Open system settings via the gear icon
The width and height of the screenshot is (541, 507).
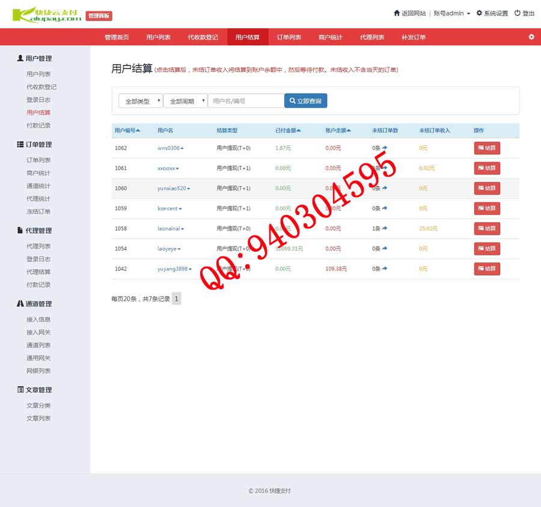pos(479,13)
